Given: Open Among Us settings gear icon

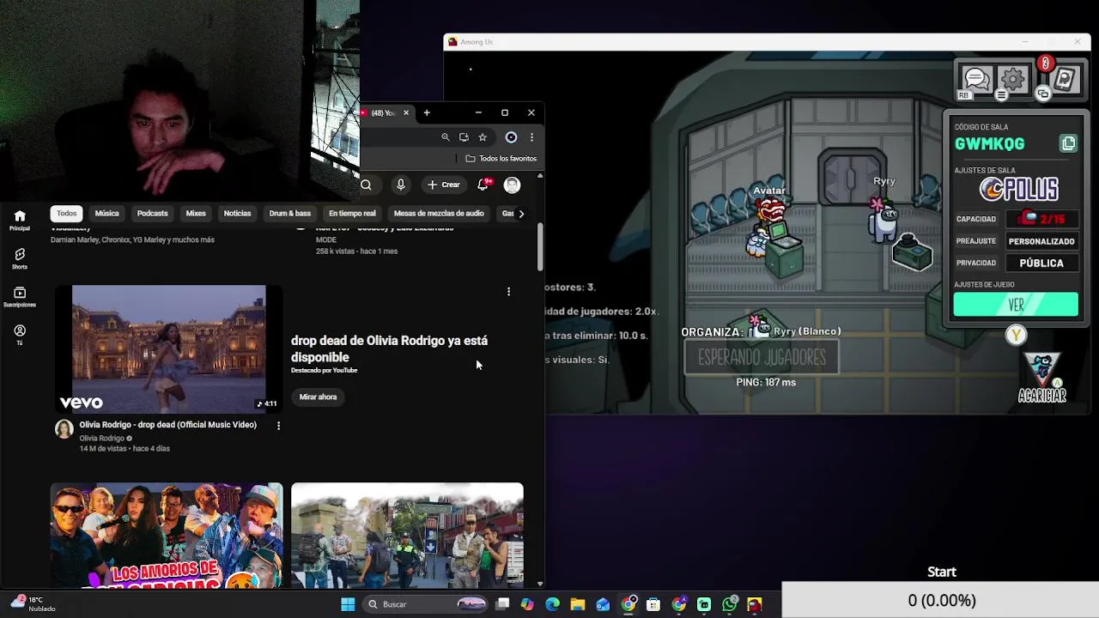Looking at the screenshot, I should point(1013,80).
